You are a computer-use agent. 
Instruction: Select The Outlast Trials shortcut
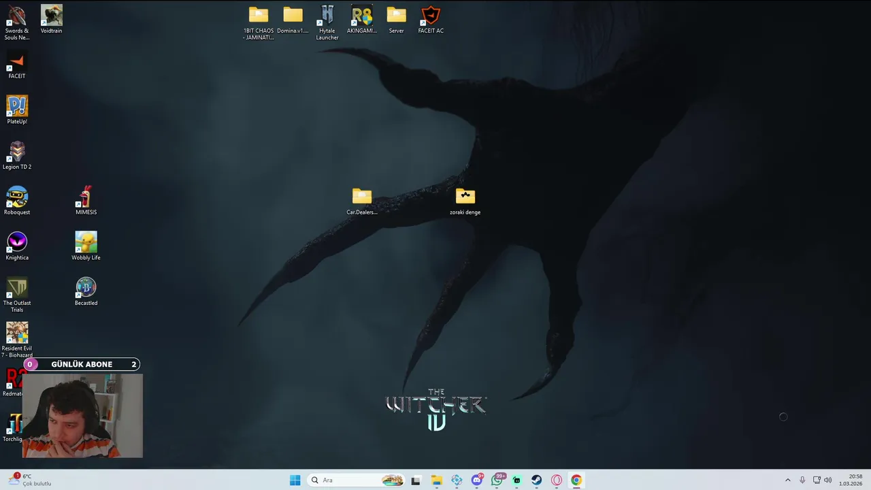click(17, 295)
